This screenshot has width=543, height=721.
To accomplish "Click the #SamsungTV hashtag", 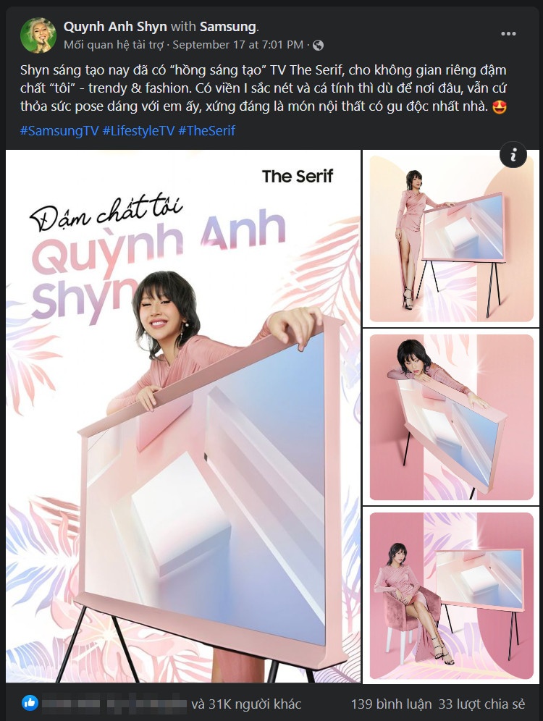I will [59, 130].
